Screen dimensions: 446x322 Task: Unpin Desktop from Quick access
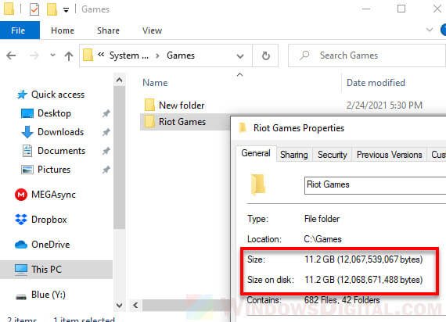tap(106, 113)
